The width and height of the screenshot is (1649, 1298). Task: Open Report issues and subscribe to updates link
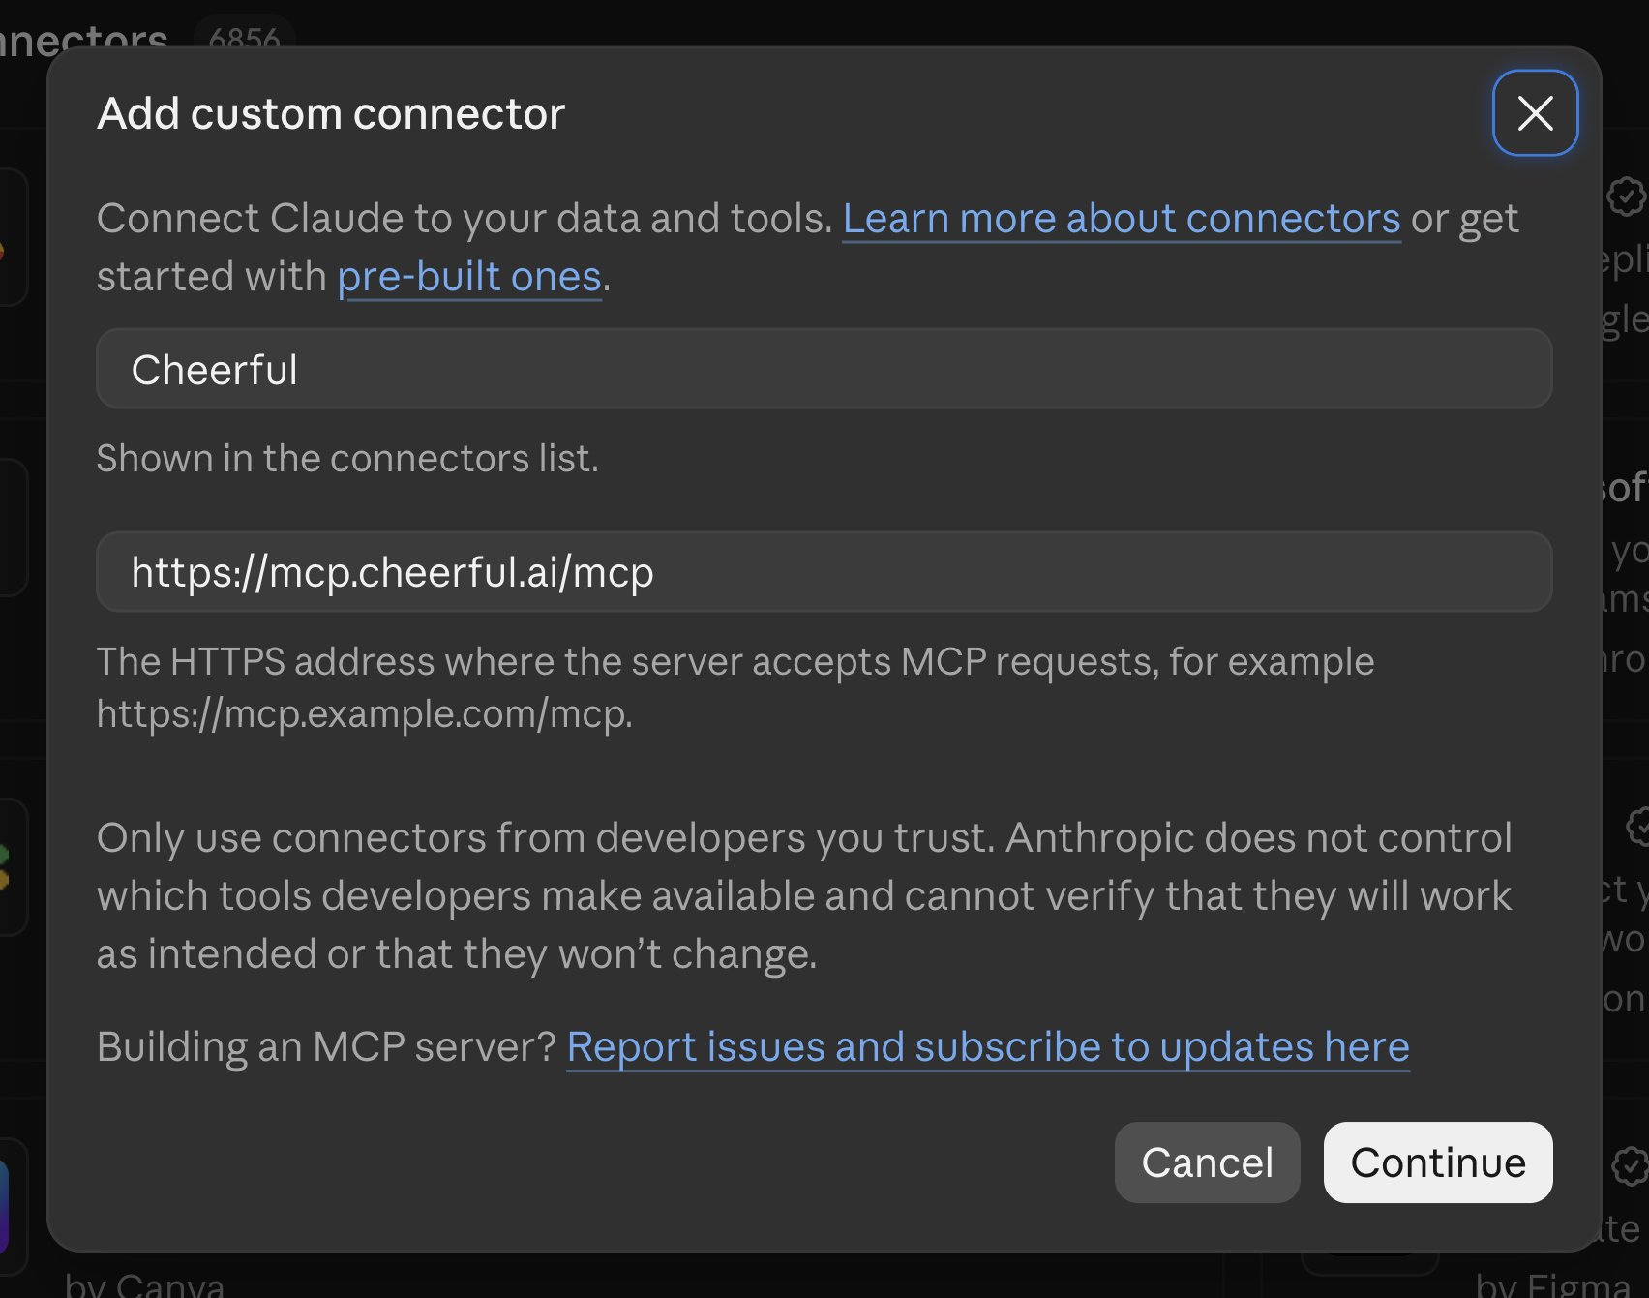(x=988, y=1047)
